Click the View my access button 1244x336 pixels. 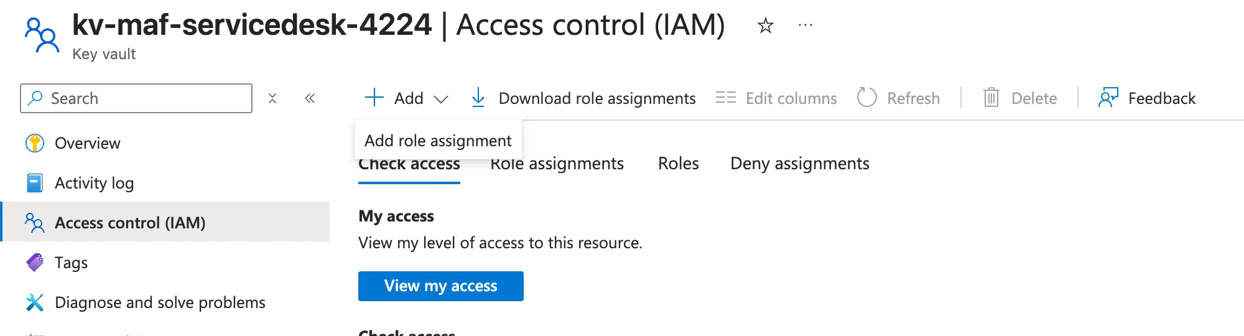pos(441,286)
